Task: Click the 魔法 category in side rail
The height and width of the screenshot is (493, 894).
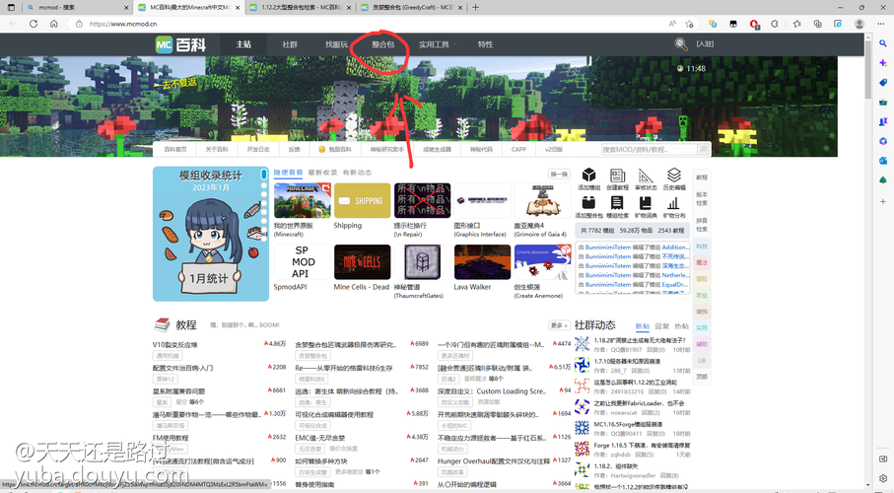Action: (702, 262)
